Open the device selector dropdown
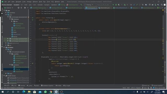The image size is (167, 94). coord(103,5)
